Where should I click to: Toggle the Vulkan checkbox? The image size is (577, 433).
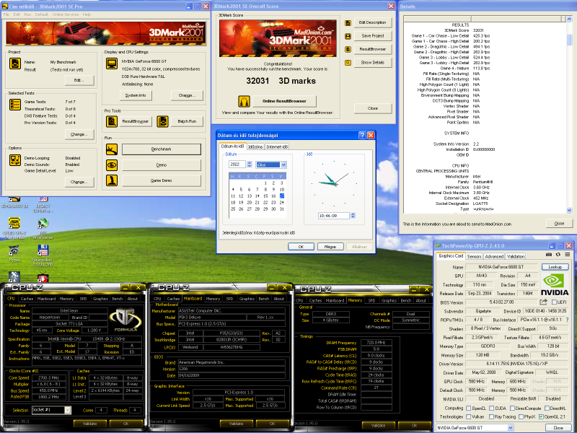pos(468,416)
